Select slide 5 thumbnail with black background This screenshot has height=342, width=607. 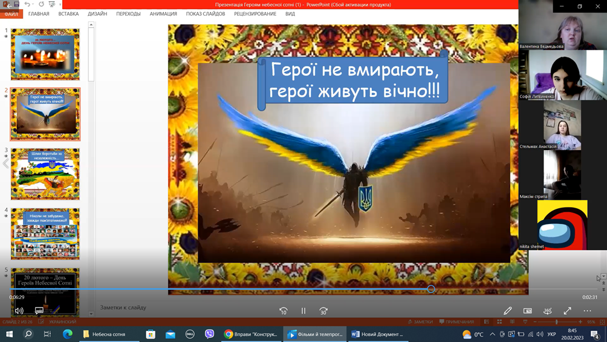45,292
